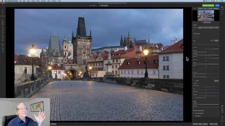The width and height of the screenshot is (225, 126).
Task: Click the Cancel button
Action: click(x=212, y=124)
